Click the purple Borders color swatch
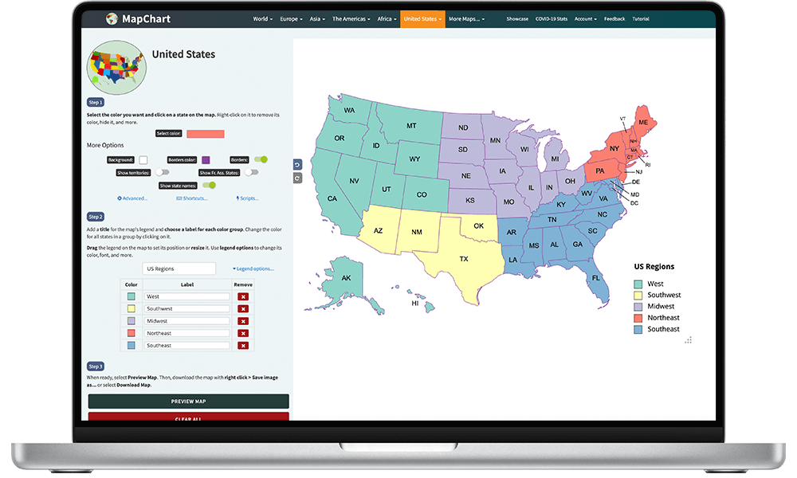Viewport: 797px width, 478px height. pos(206,160)
